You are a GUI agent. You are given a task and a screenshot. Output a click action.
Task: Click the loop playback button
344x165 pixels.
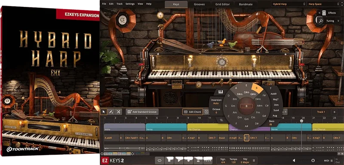(160, 161)
